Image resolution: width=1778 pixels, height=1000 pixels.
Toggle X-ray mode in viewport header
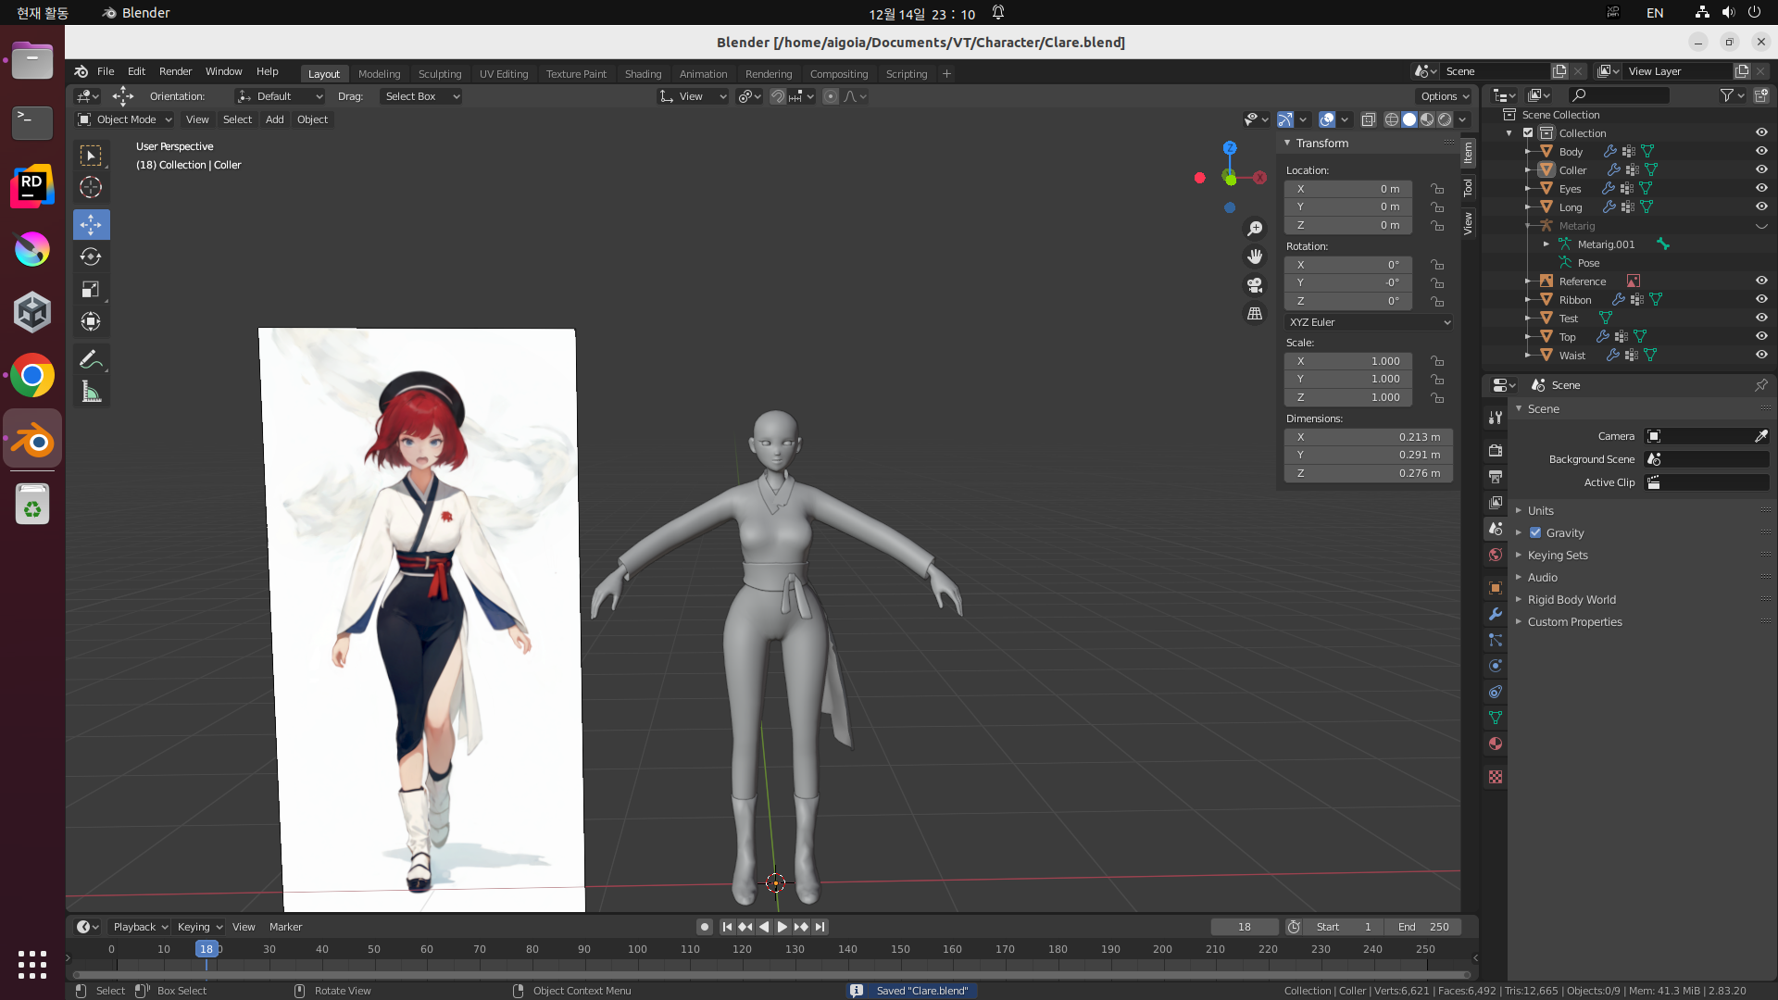1368,119
